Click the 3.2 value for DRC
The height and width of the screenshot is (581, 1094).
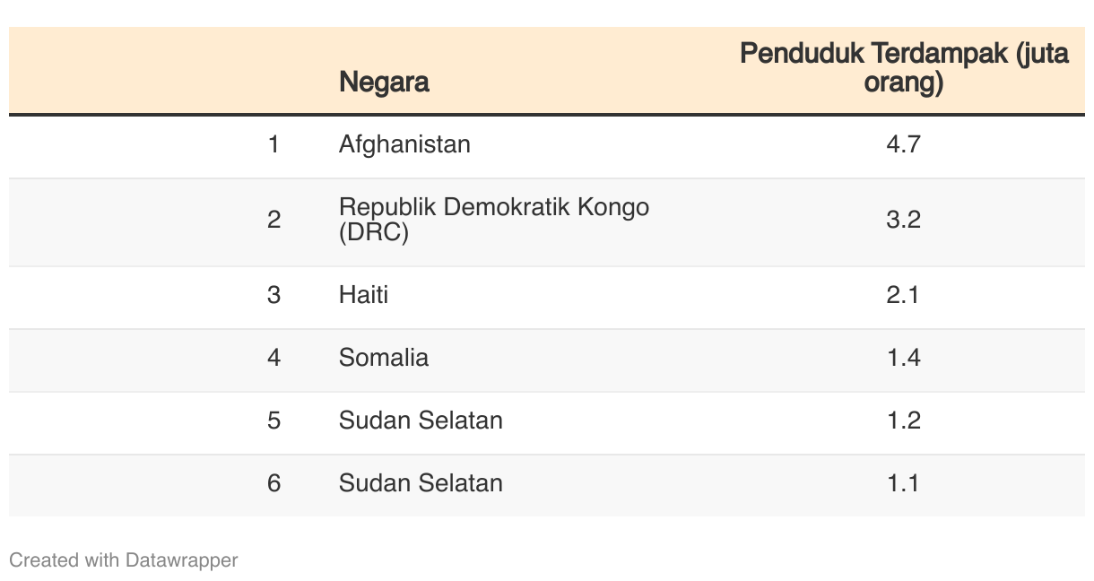[x=903, y=220]
